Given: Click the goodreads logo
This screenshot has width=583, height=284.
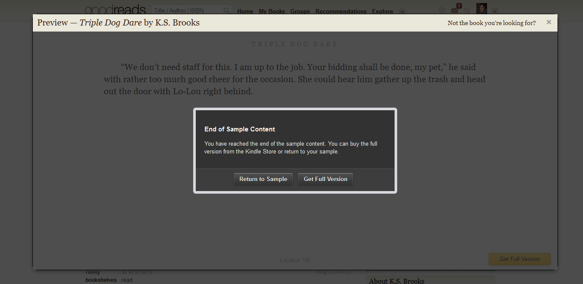Looking at the screenshot, I should pyautogui.click(x=115, y=10).
